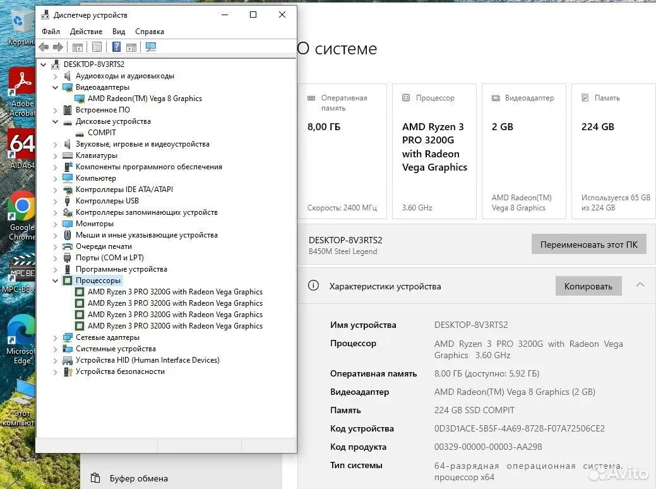This screenshot has height=489, width=656.
Task: Click B450M Steel Legend text
Action: click(x=343, y=251)
